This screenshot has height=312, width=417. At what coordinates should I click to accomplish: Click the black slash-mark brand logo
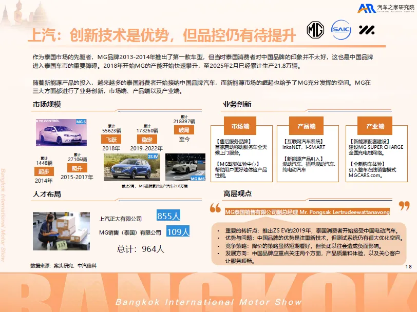click(x=367, y=30)
